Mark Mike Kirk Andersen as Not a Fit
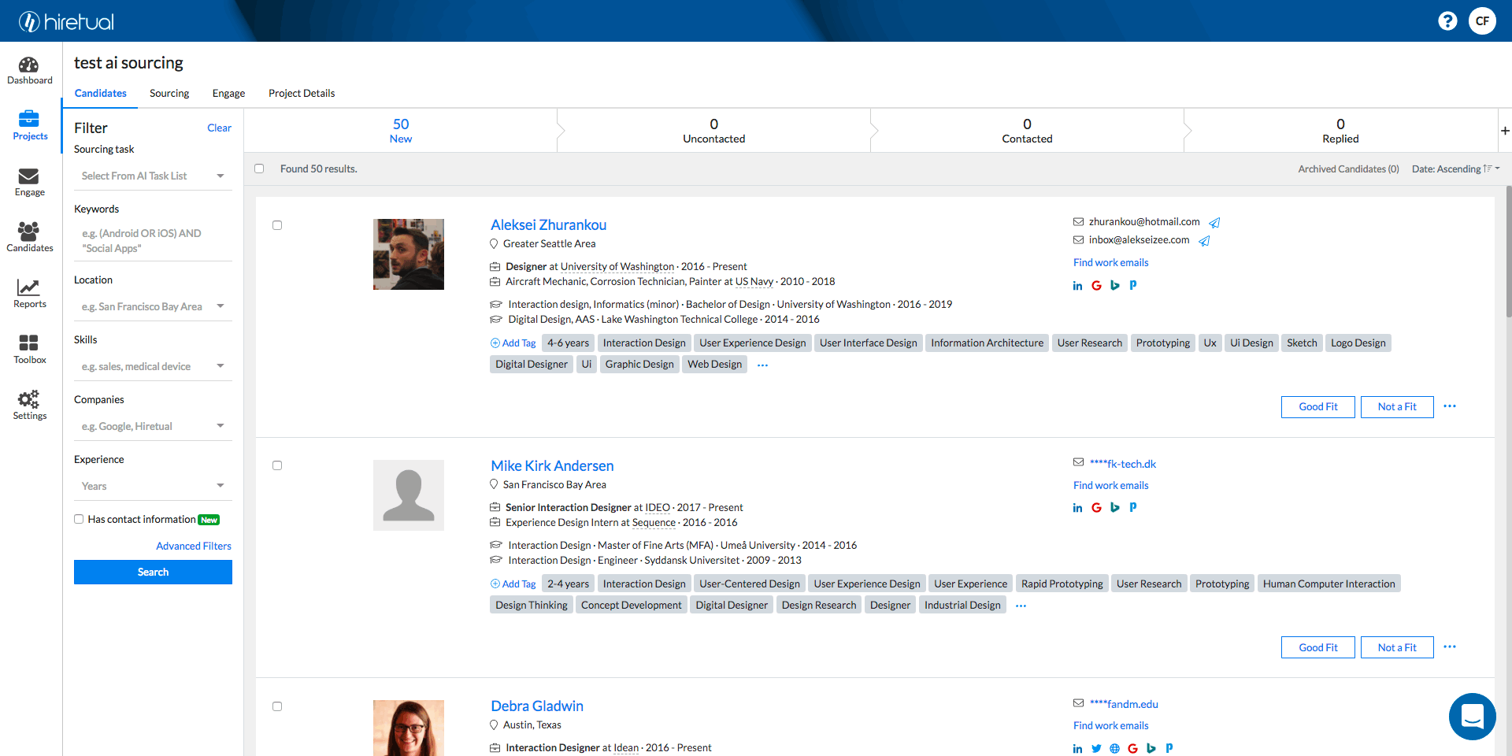This screenshot has width=1512, height=756. point(1397,647)
